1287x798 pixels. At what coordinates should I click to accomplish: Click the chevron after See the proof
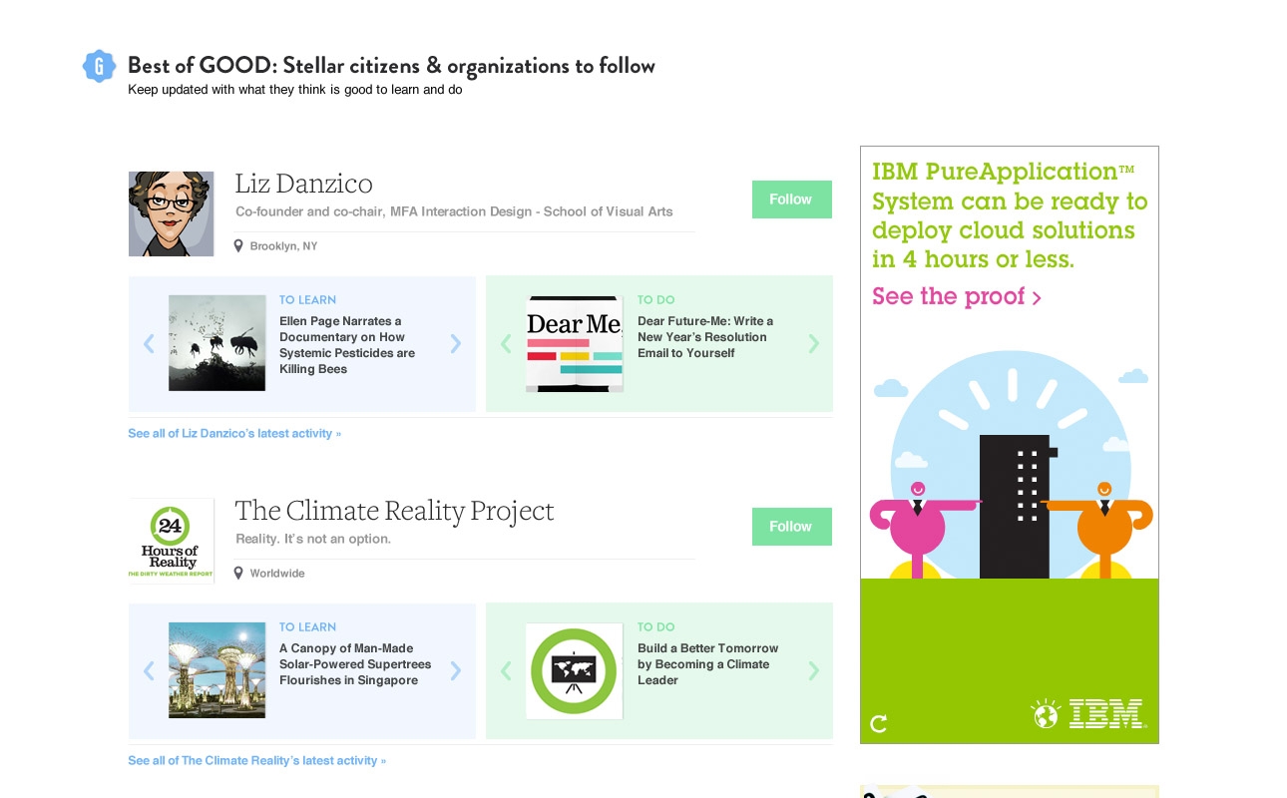click(1037, 297)
